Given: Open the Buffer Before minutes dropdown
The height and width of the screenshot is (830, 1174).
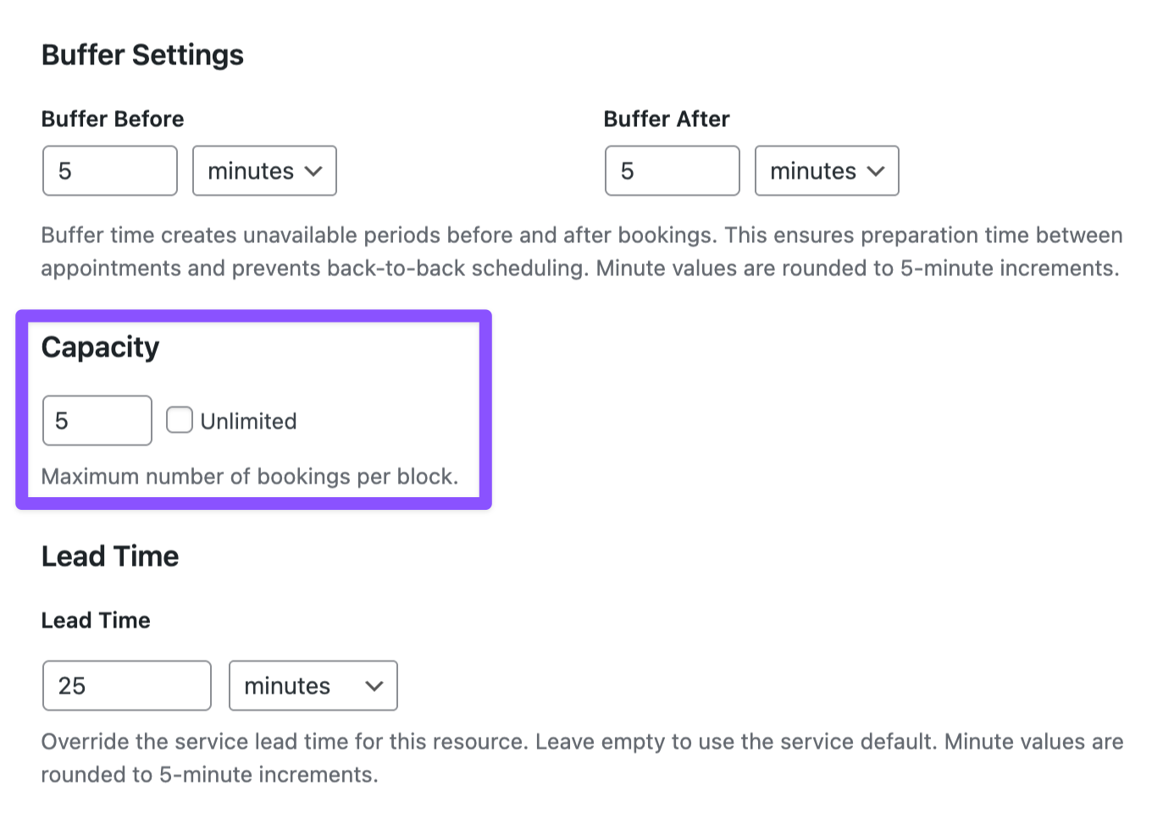Looking at the screenshot, I should coord(264,171).
